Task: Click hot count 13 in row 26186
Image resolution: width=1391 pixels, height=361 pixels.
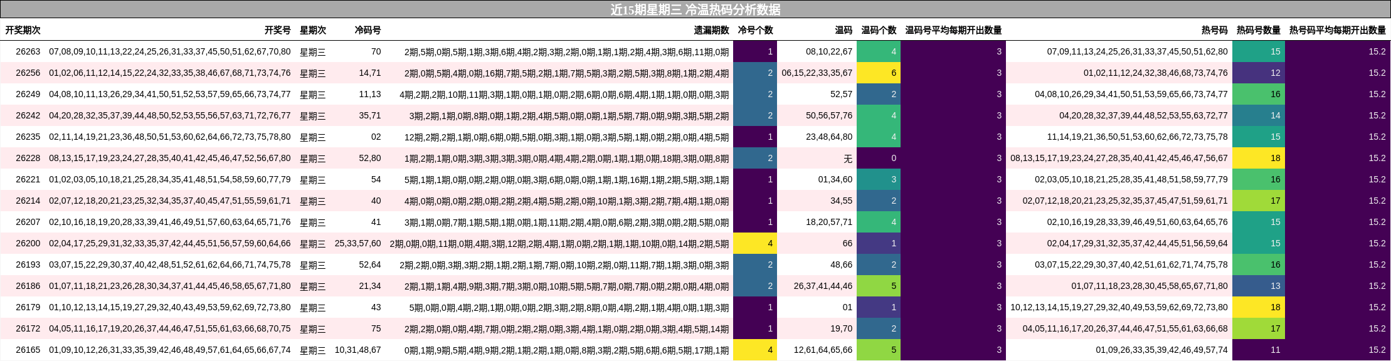Action: click(1259, 286)
